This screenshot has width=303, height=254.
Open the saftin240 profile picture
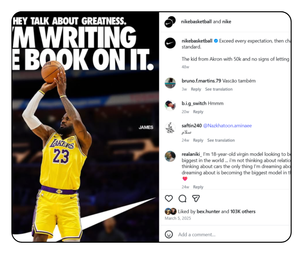[170, 128]
